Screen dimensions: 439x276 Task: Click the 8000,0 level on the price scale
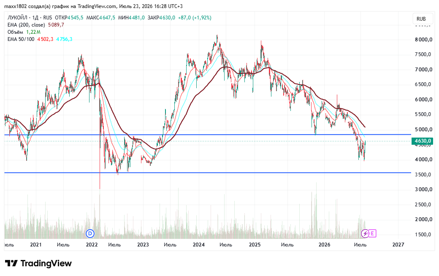pyautogui.click(x=423, y=40)
